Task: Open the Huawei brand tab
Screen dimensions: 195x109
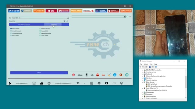Action: [64, 11]
